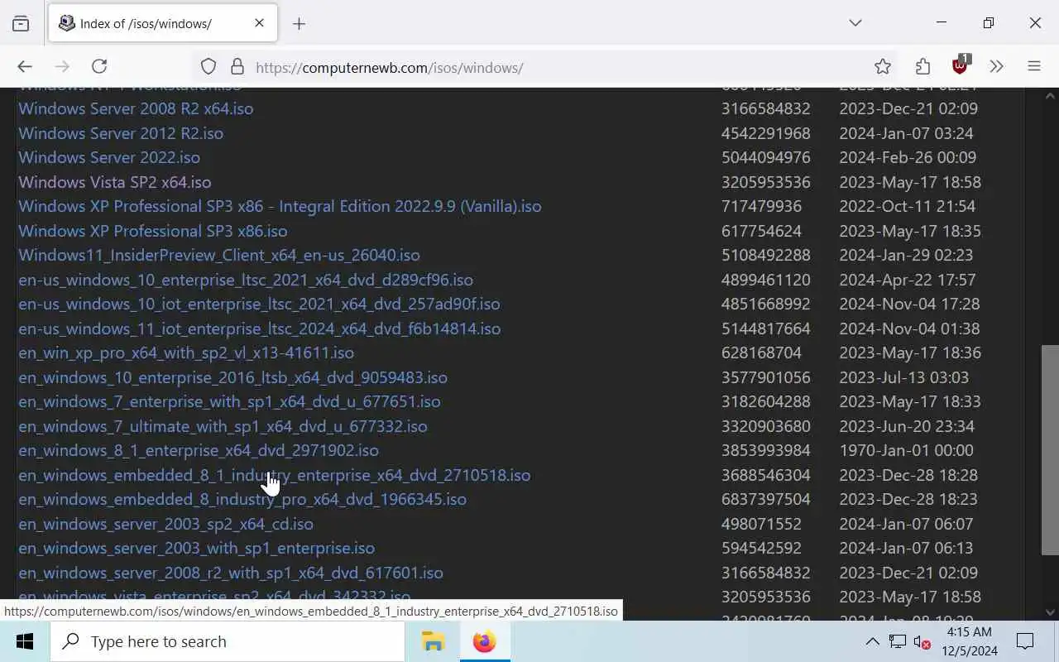Click file size 717479936
Viewport: 1059px width, 662px height.
[761, 206]
